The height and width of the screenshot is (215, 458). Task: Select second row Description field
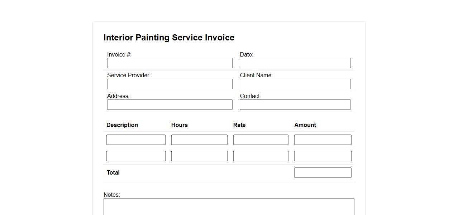pos(136,156)
